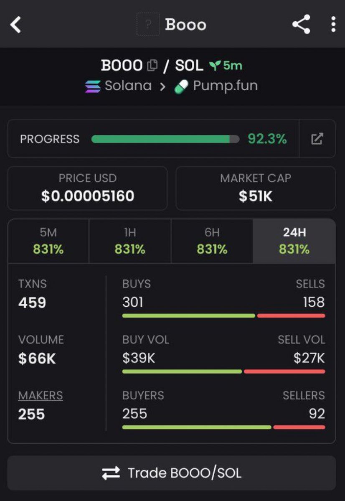The image size is (345, 501).
Task: Select the 24H timeframe tab
Action: 294,241
